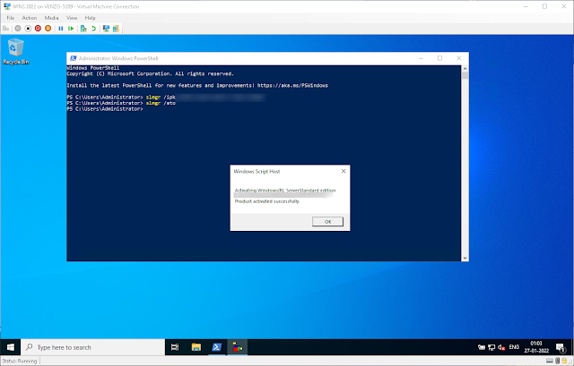Click the 'Type here to search' box
Viewport: 574px width, 366px height.
pos(92,347)
